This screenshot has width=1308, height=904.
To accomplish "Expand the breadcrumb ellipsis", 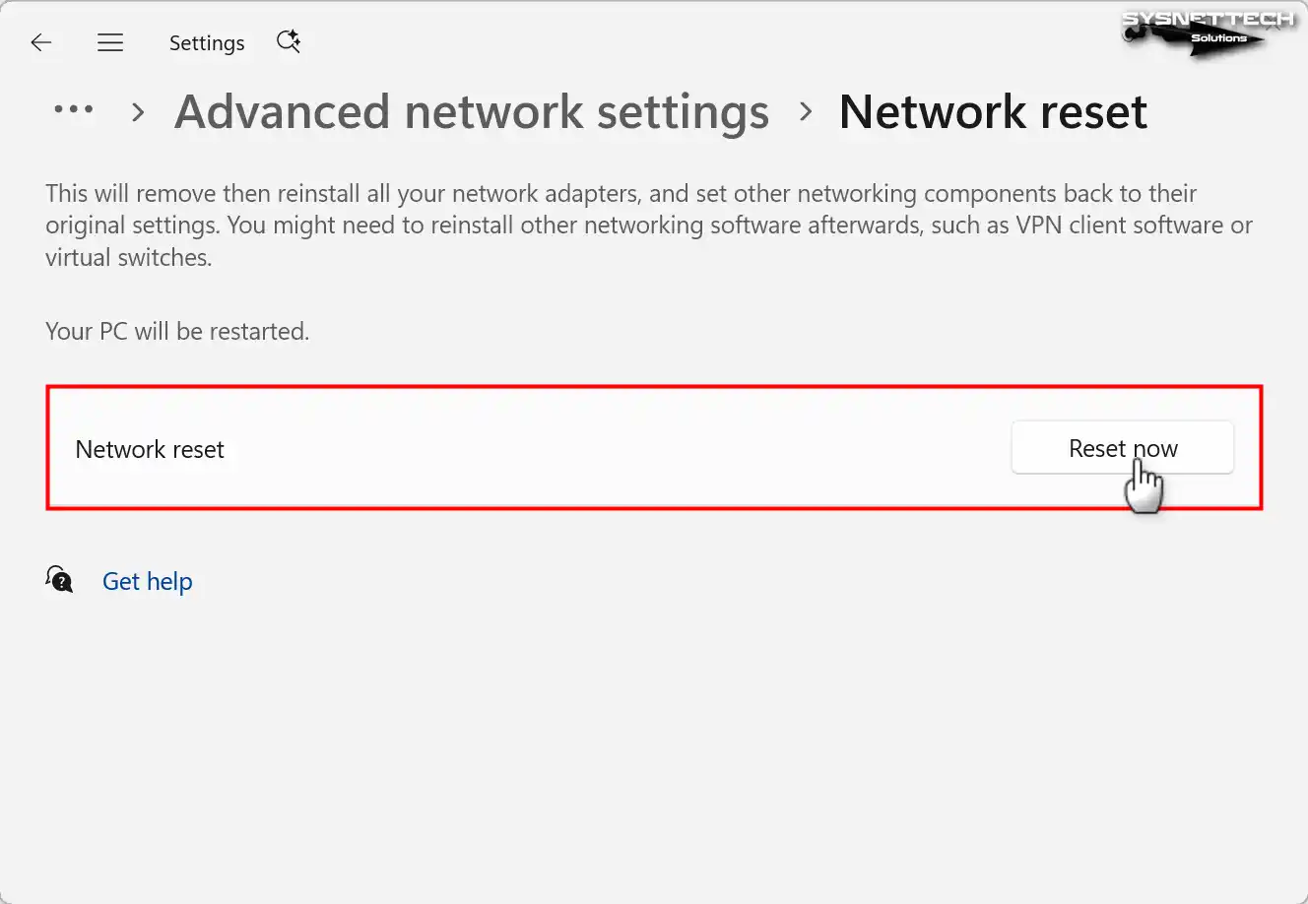I will (74, 110).
